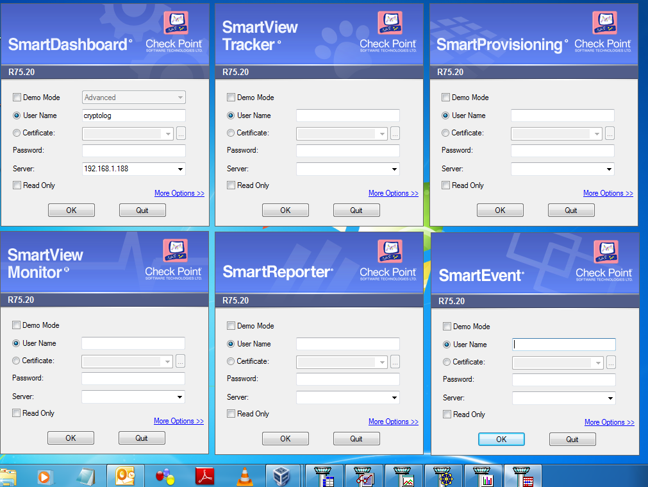648x487 pixels.
Task: Quit the SmartReporter login dialog
Action: 356,439
